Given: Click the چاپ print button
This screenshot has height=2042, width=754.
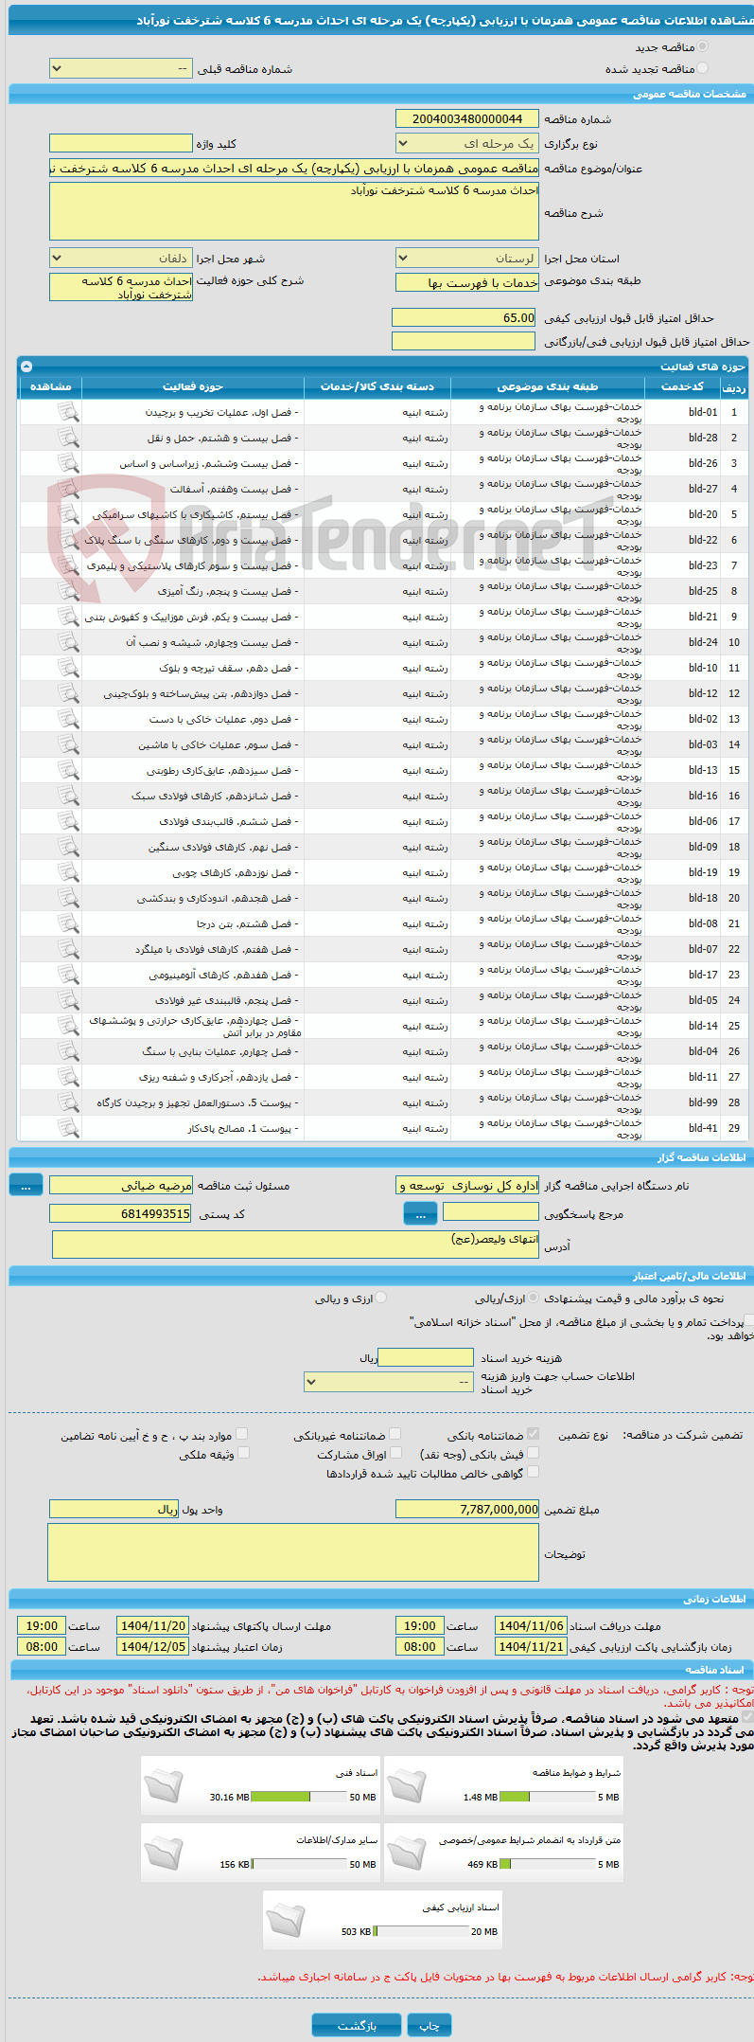Looking at the screenshot, I should (x=430, y=2026).
